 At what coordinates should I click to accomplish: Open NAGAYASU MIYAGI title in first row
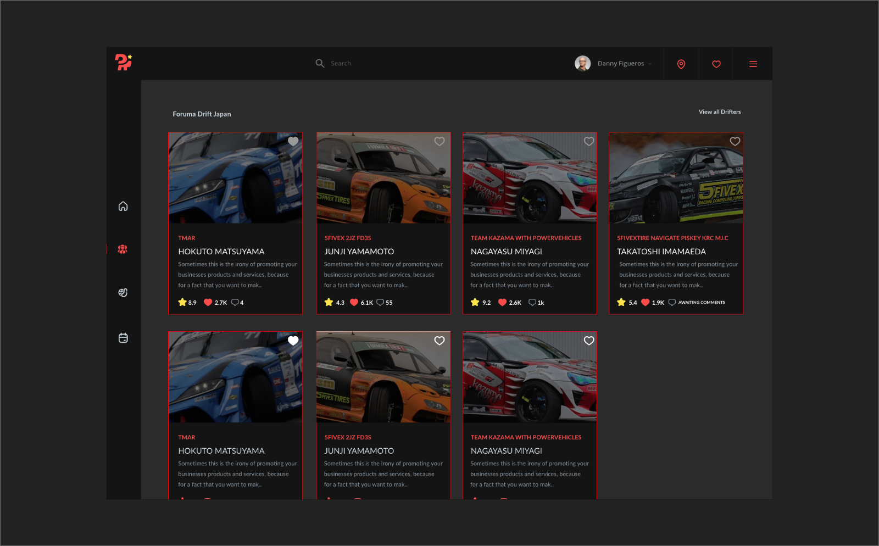coord(507,252)
